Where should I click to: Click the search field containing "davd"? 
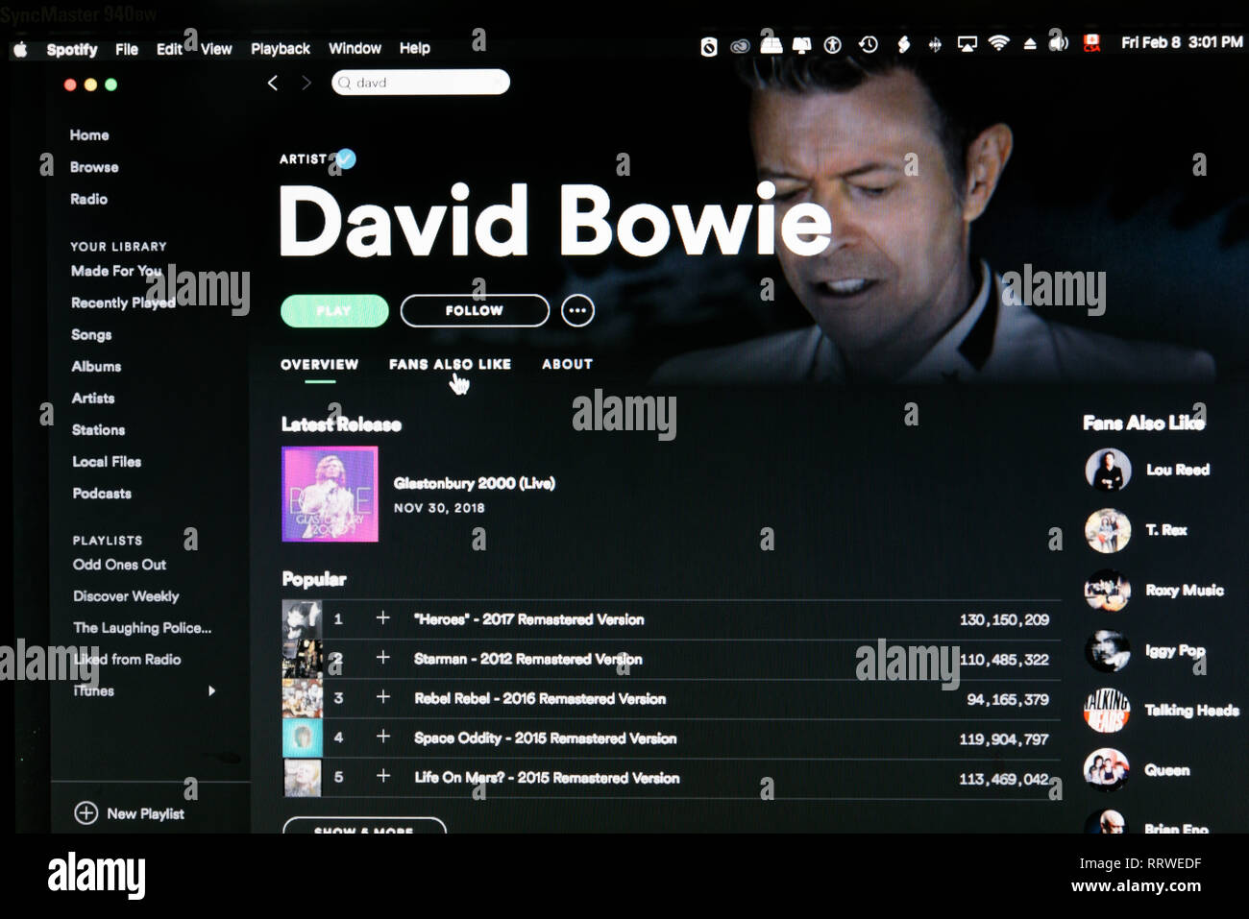click(421, 83)
